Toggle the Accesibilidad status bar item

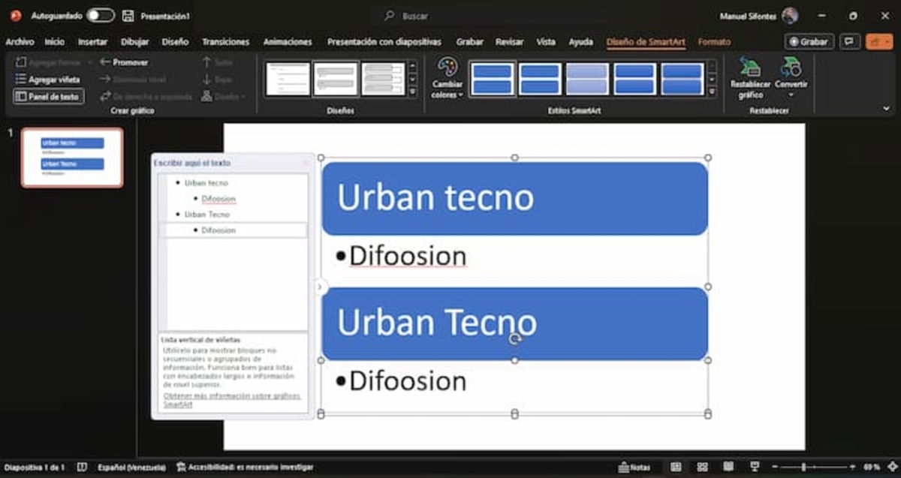click(233, 465)
